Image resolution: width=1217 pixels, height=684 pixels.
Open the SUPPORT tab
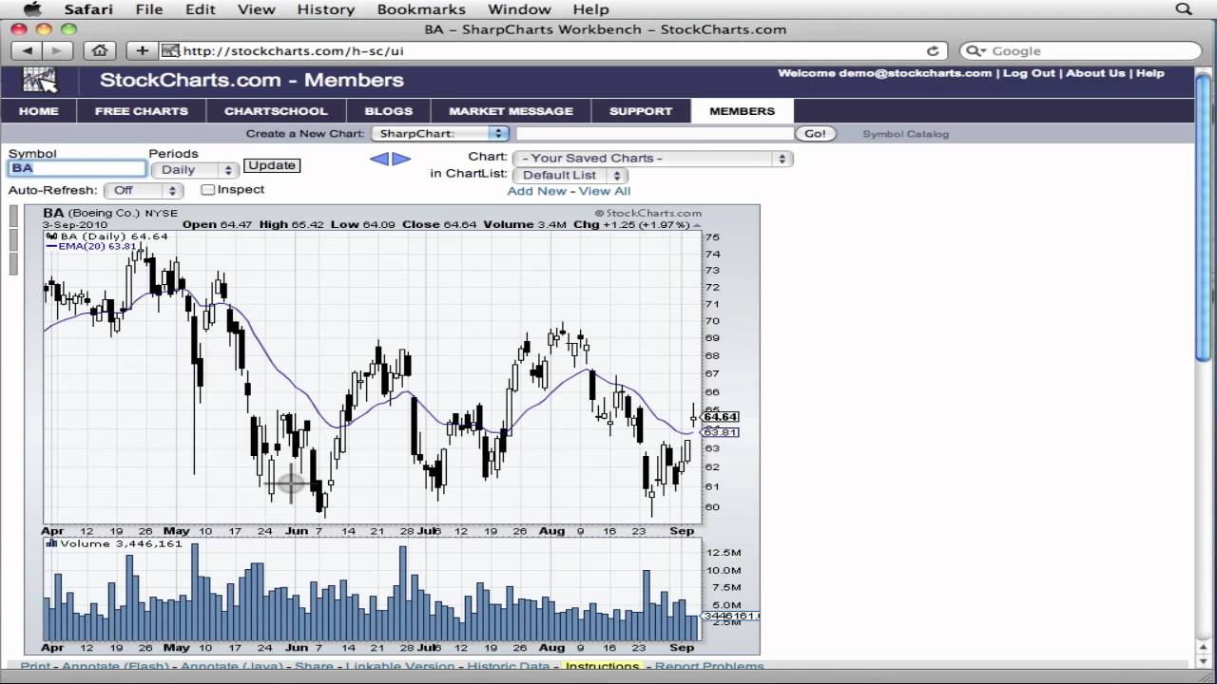pos(641,111)
